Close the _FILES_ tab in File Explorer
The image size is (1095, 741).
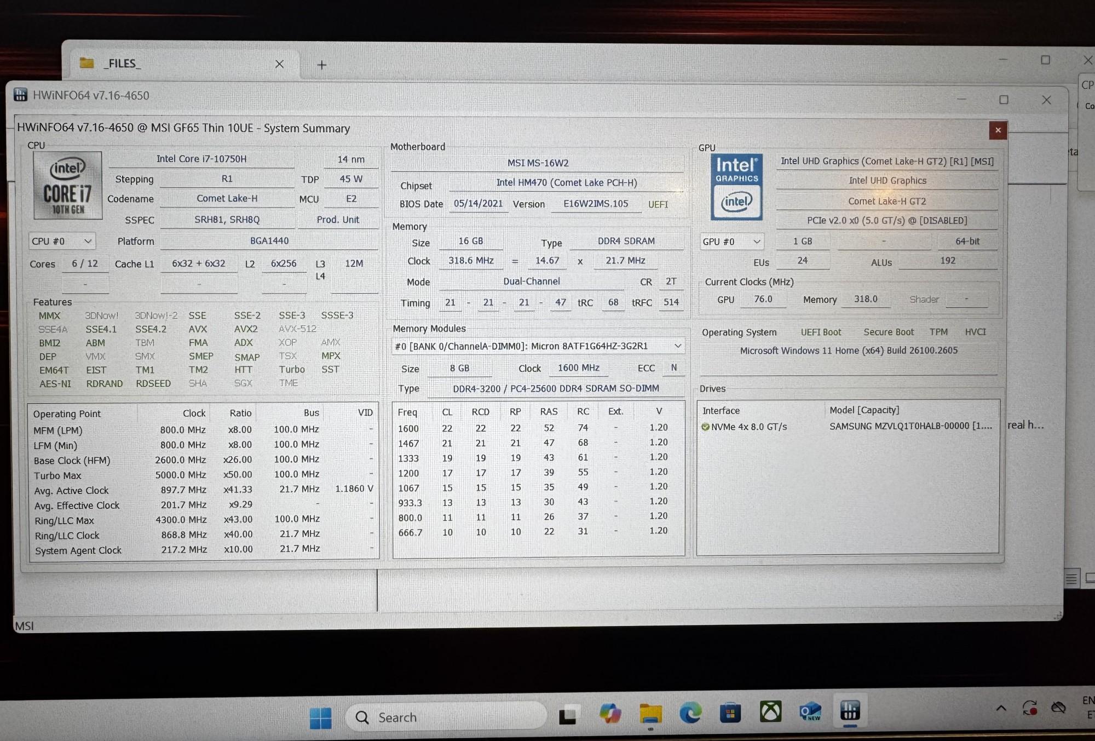[279, 64]
